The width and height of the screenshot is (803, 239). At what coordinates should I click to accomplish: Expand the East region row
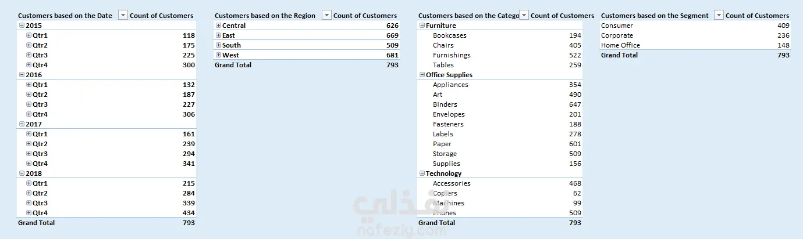point(218,35)
